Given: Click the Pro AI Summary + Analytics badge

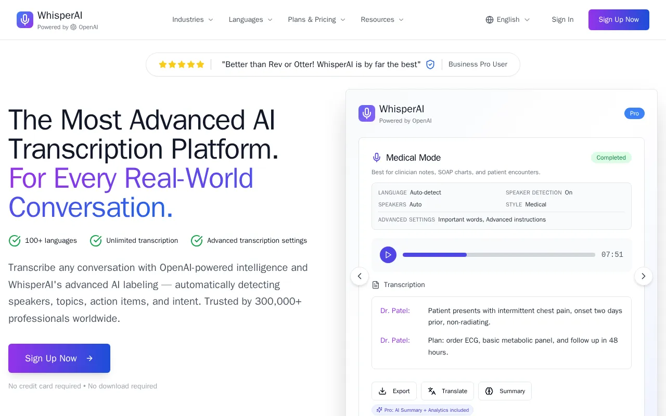Looking at the screenshot, I should pos(422,410).
